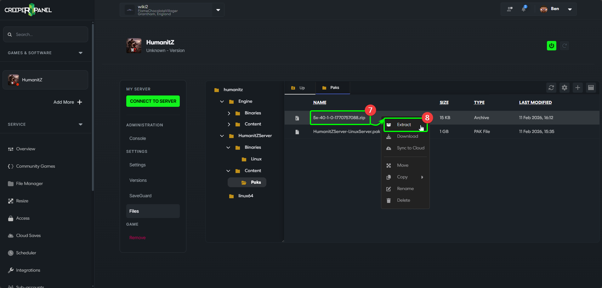Click the red Remove link

137,238
